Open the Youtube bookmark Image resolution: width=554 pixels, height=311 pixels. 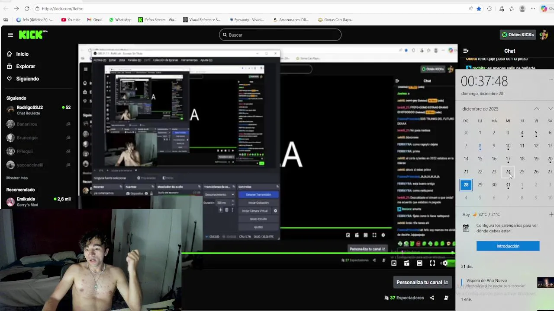(x=71, y=20)
